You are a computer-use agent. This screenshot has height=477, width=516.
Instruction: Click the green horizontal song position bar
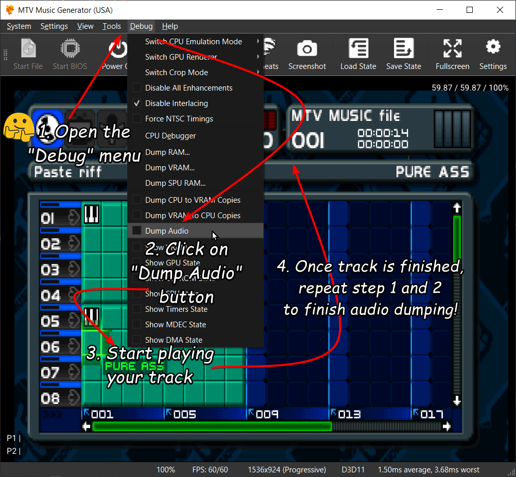coord(212,427)
